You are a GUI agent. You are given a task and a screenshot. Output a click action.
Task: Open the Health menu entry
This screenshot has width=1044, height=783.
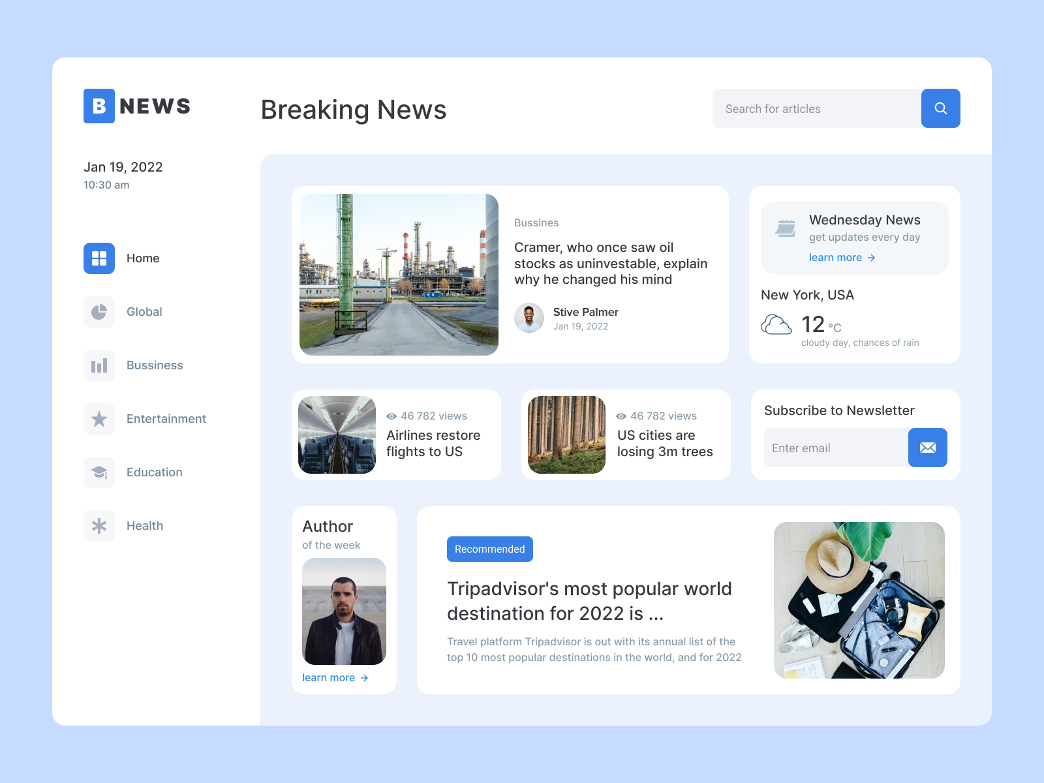tap(144, 525)
